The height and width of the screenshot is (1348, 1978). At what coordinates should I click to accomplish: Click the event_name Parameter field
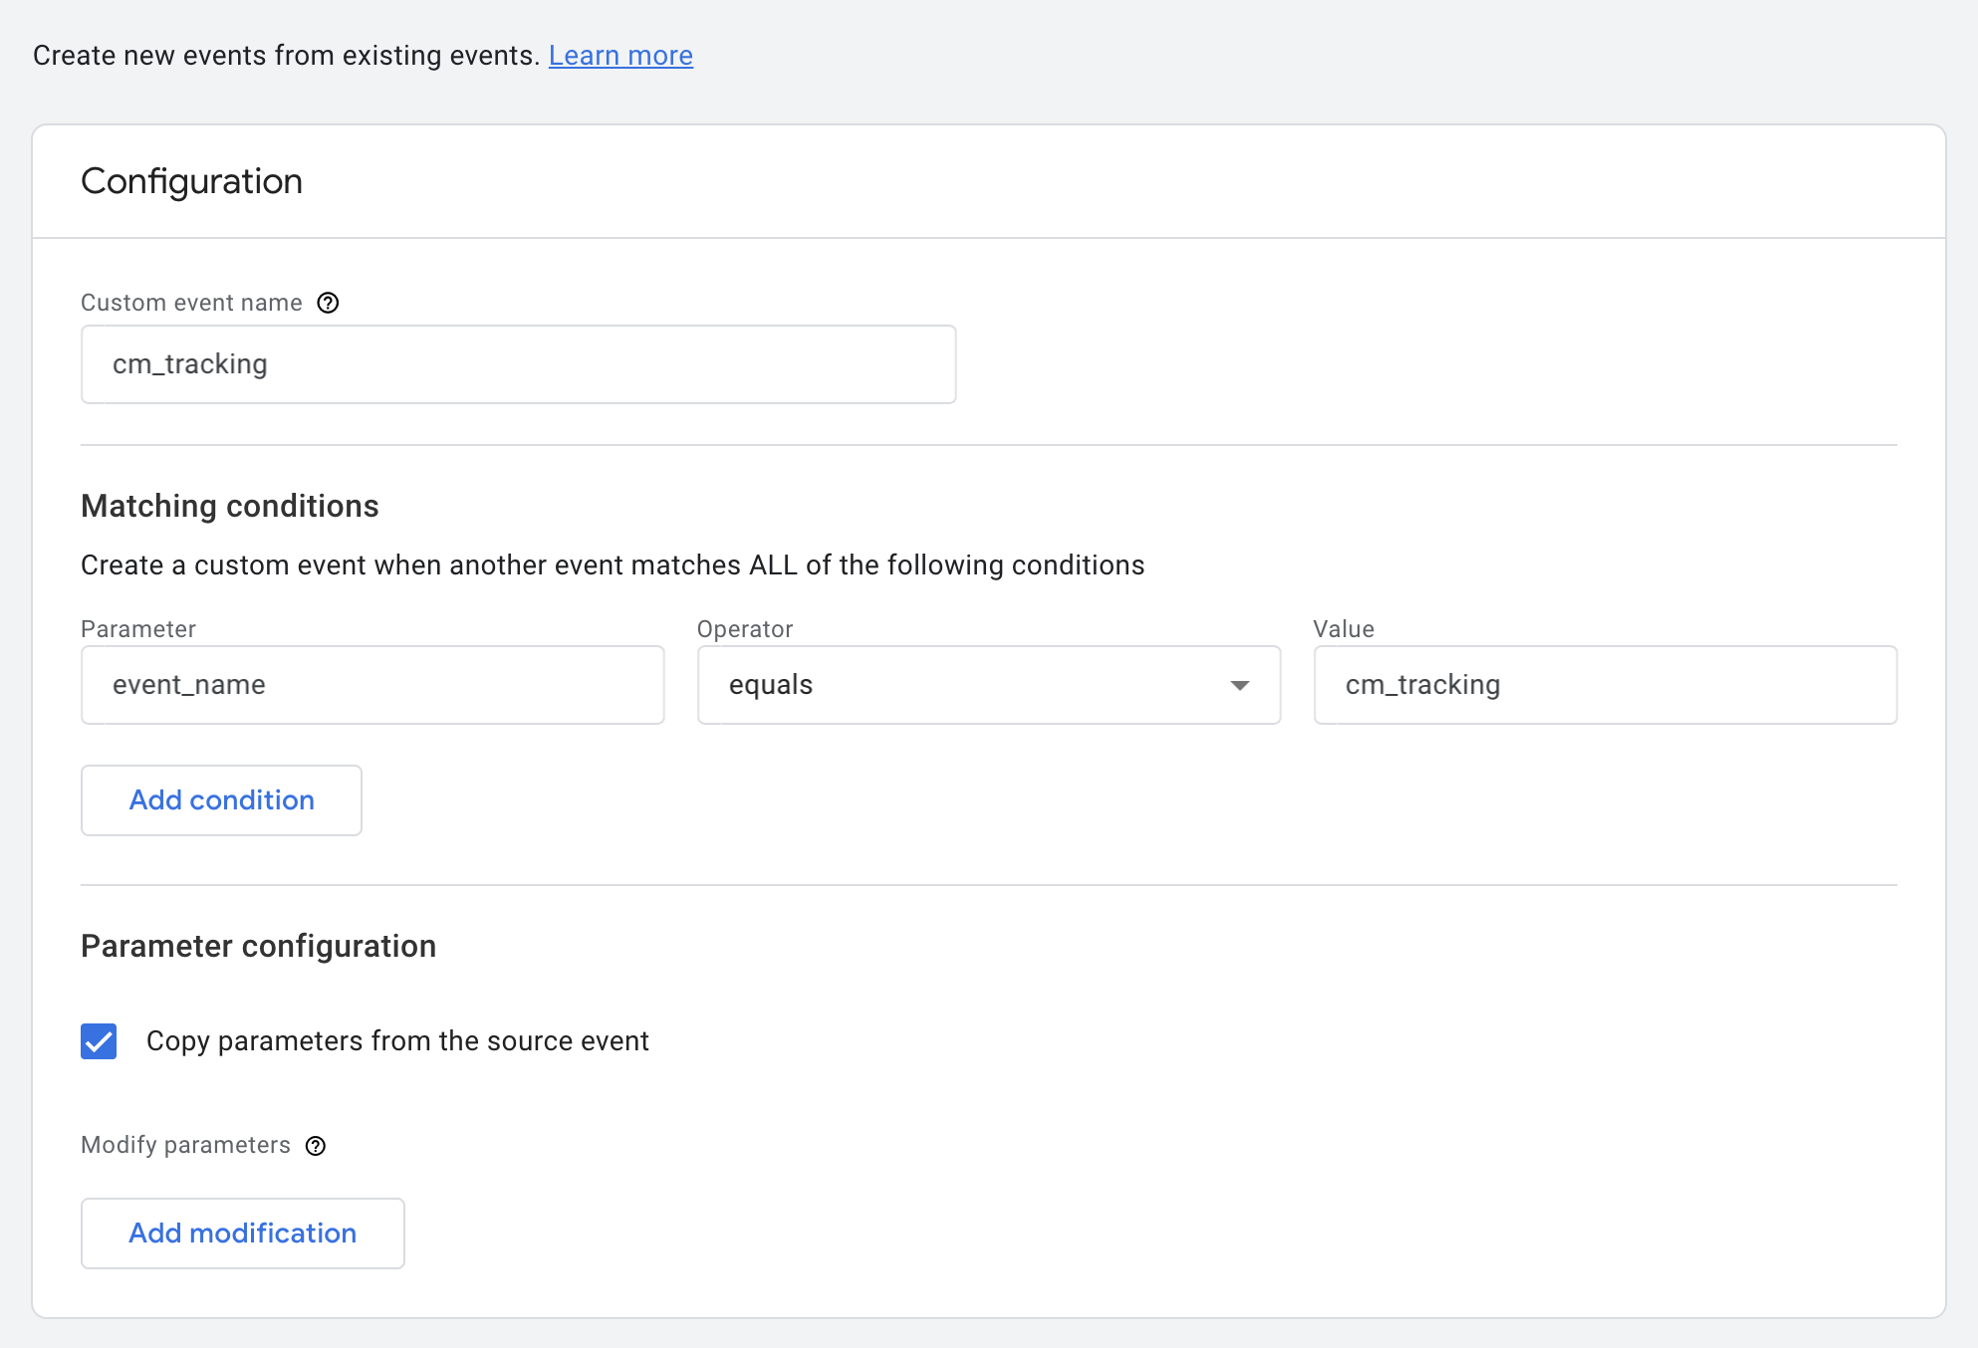tap(372, 685)
